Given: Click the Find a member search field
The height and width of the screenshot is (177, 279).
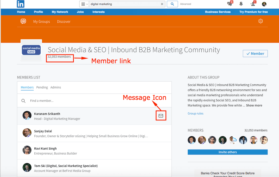Looking at the screenshot, I should click(x=94, y=101).
